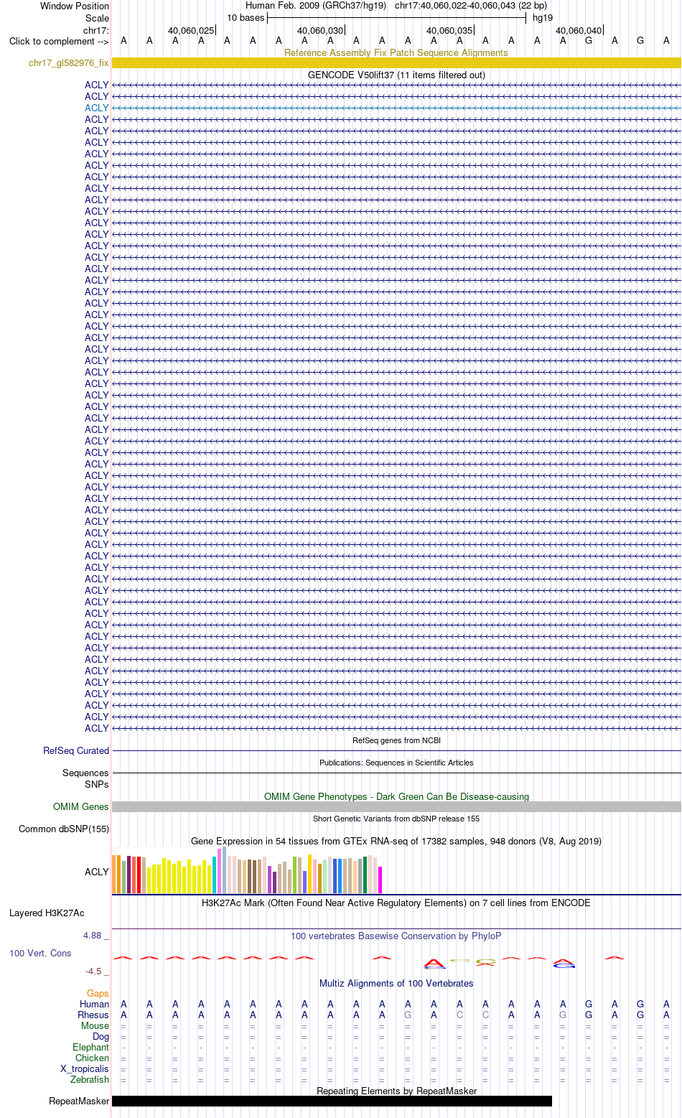This screenshot has height=1118, width=682.
Task: Select the light blue highlighted ACLY transcript label
Action: 97,108
